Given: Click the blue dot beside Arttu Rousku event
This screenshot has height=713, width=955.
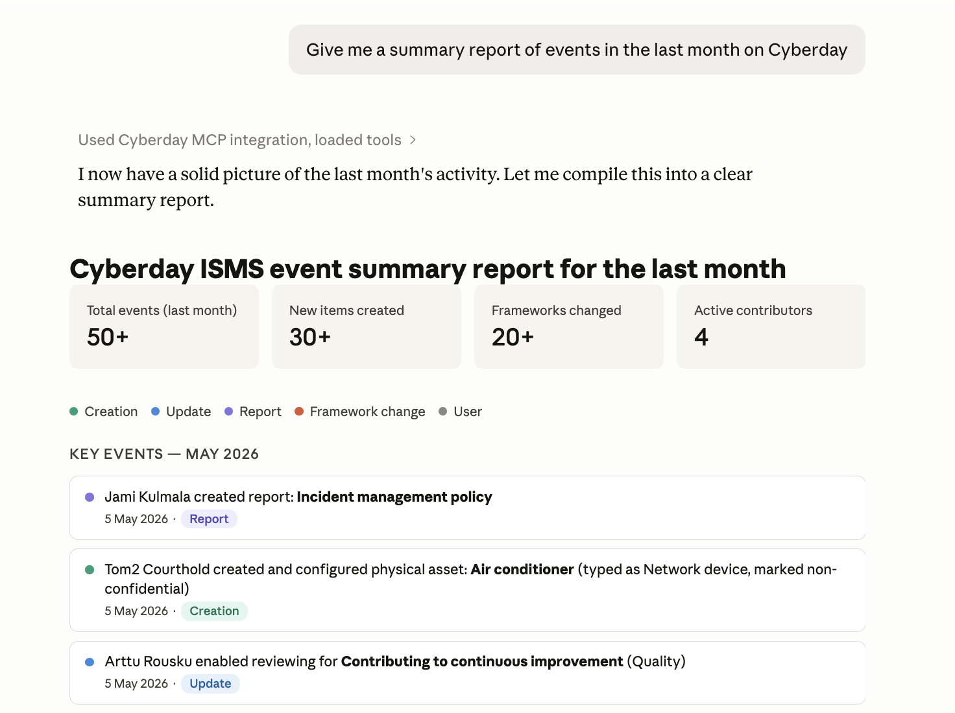Looking at the screenshot, I should 90,662.
